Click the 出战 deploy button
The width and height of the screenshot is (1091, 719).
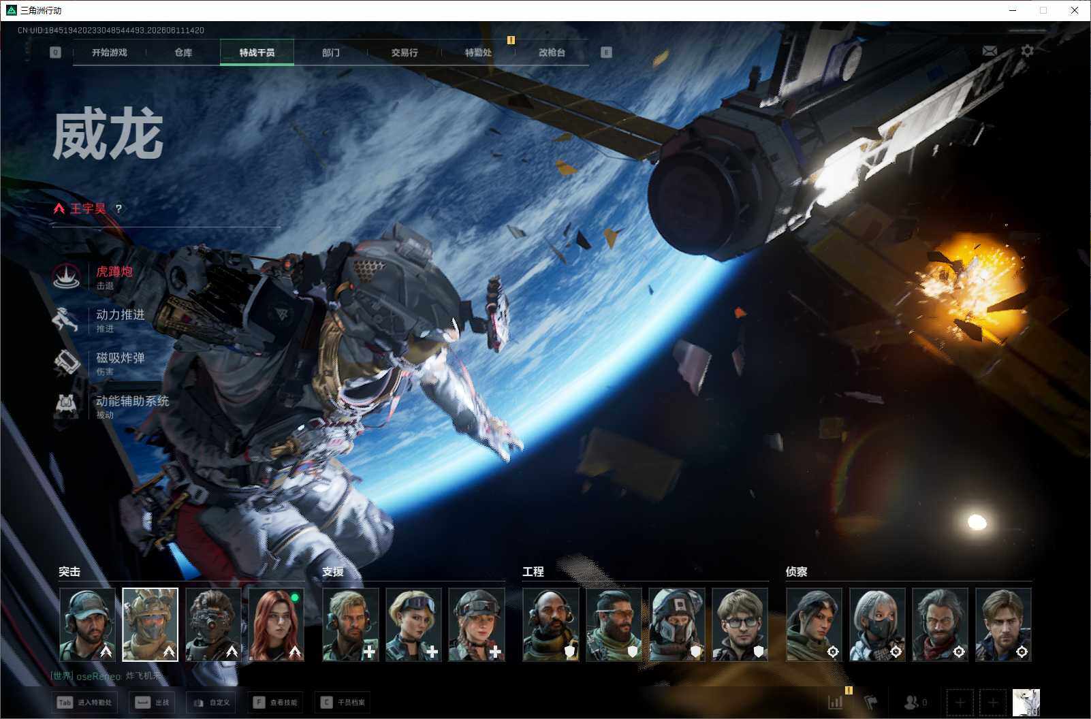point(152,702)
